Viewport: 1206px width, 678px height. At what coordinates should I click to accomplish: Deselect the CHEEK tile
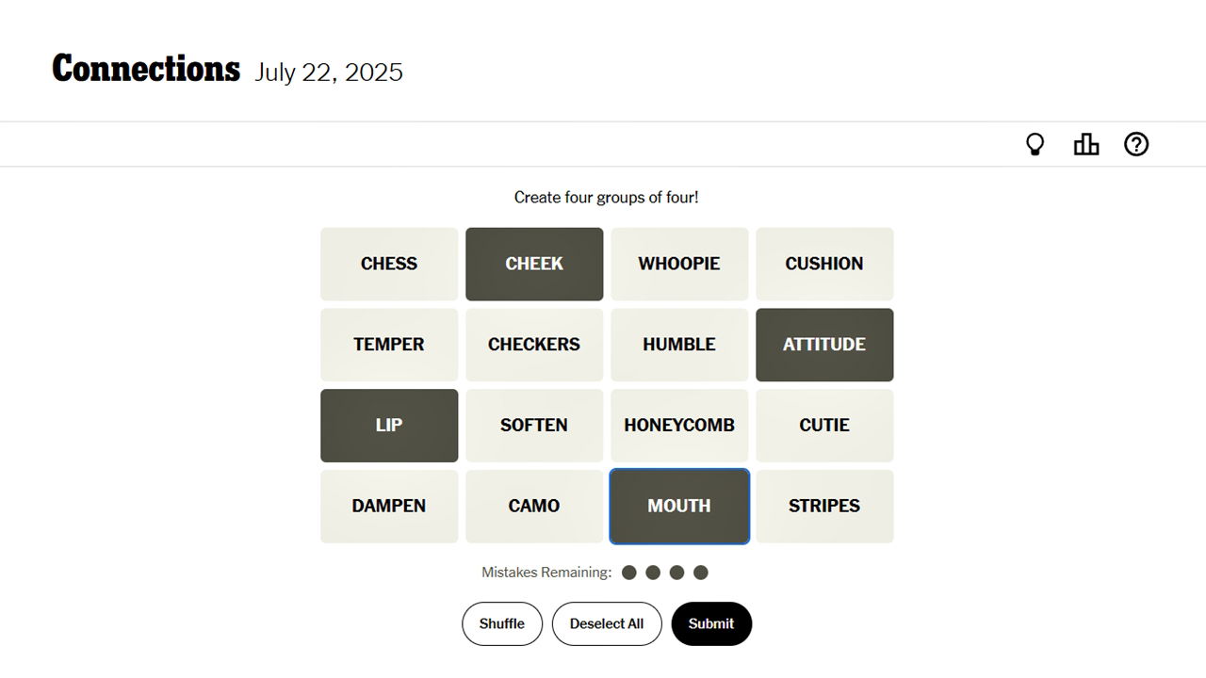pyautogui.click(x=534, y=264)
